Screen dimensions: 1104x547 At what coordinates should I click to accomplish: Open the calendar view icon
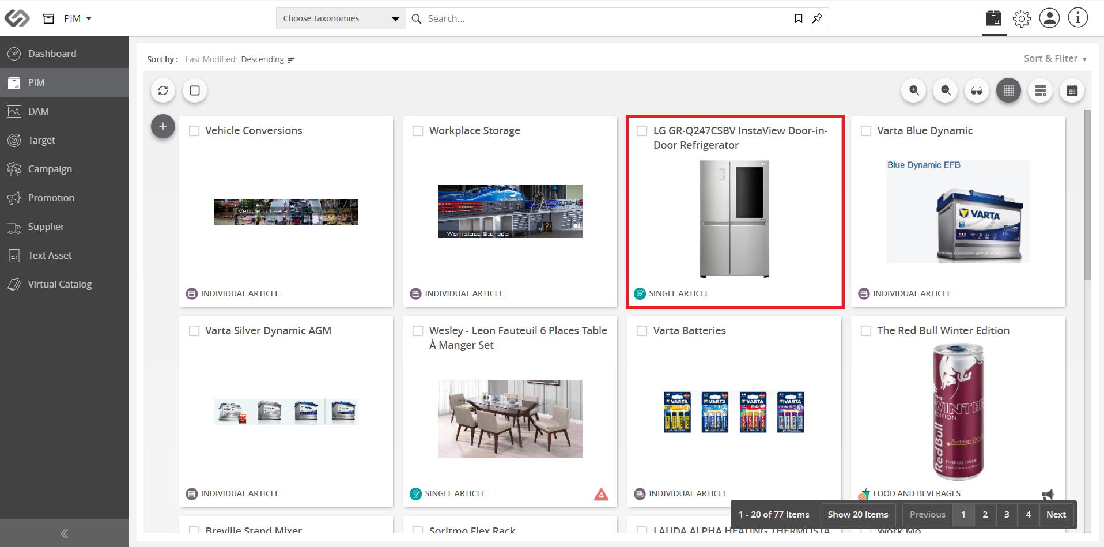[1072, 90]
